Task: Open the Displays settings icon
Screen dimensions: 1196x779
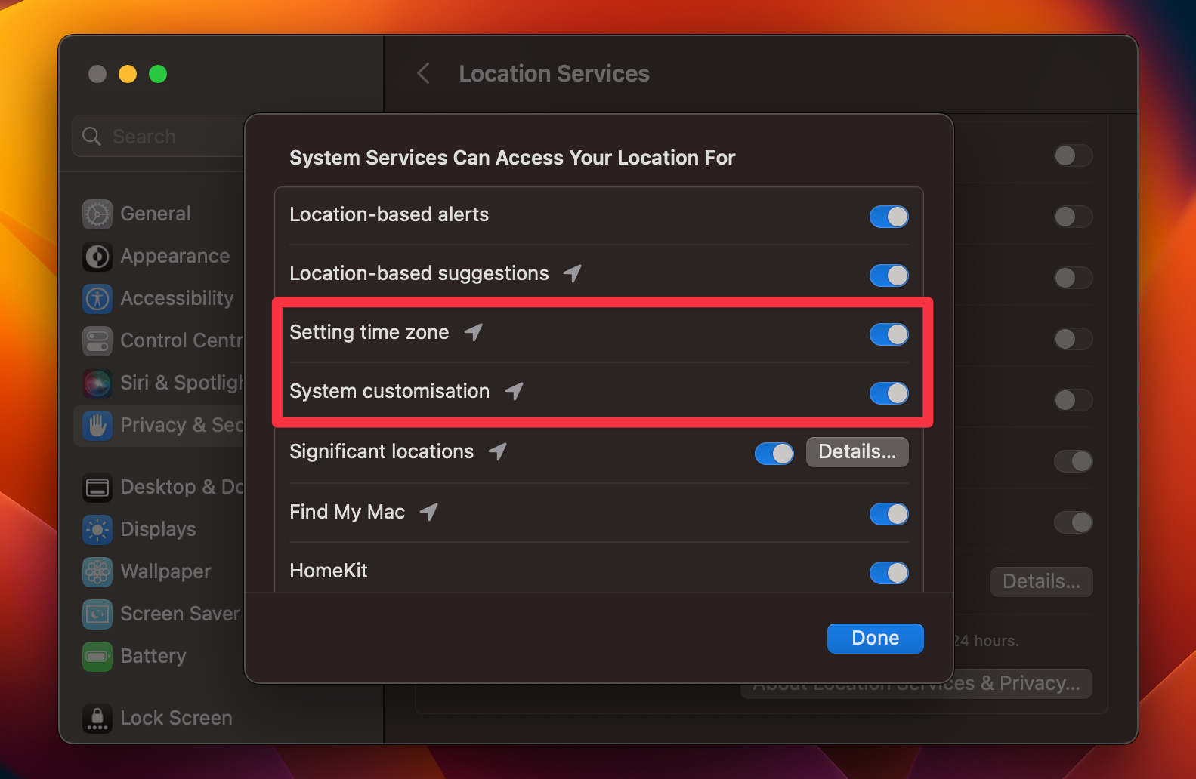Action: (x=97, y=529)
